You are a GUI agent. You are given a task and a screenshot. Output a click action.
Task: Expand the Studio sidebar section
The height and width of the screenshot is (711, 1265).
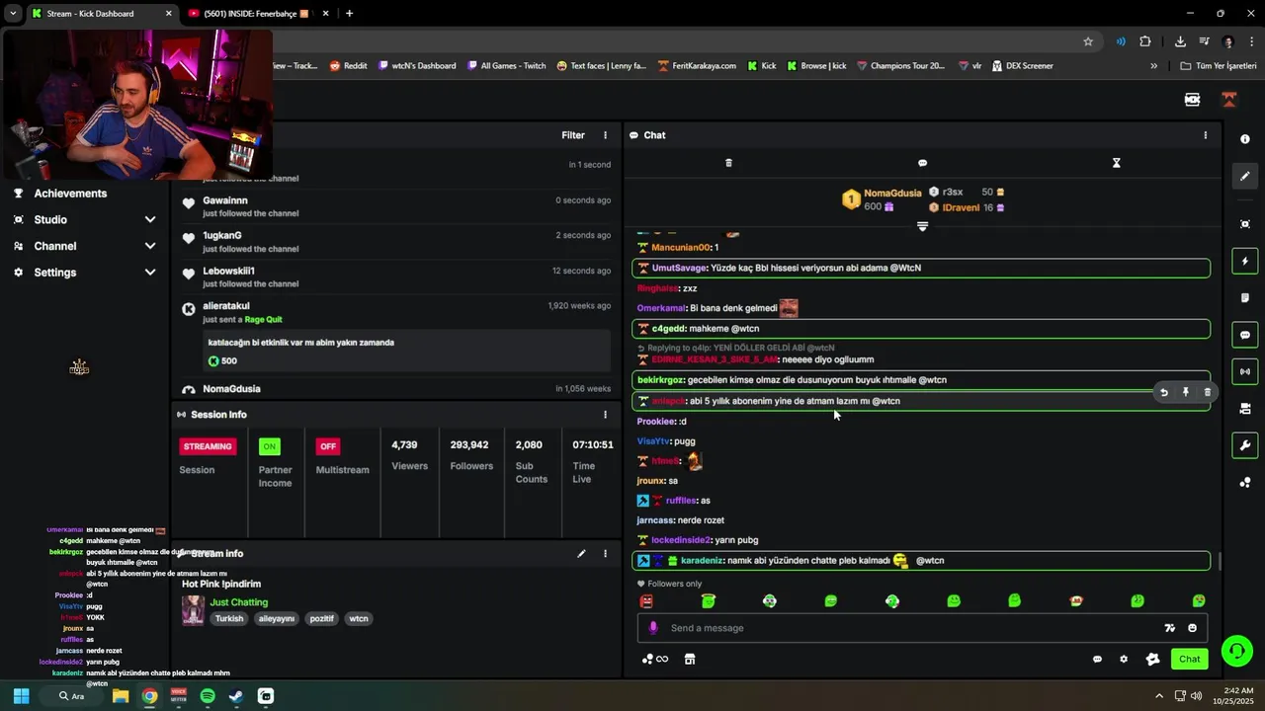tap(84, 220)
